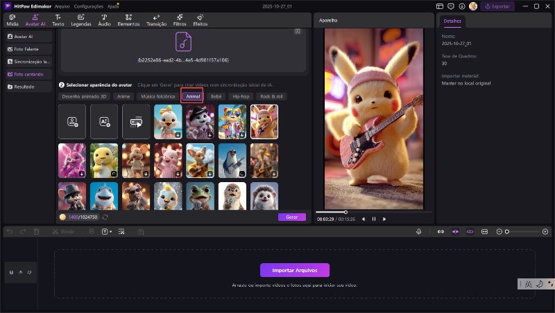The image size is (555, 313).
Task: Click the delete trash icon in timeline toolbar
Action: coord(36,232)
